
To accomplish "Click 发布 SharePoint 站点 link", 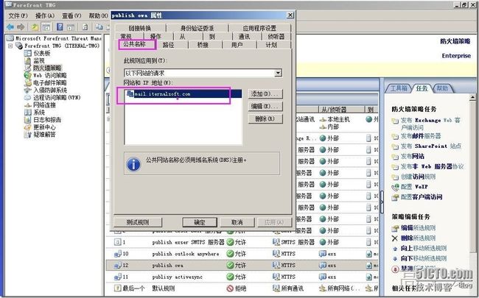I will click(431, 146).
